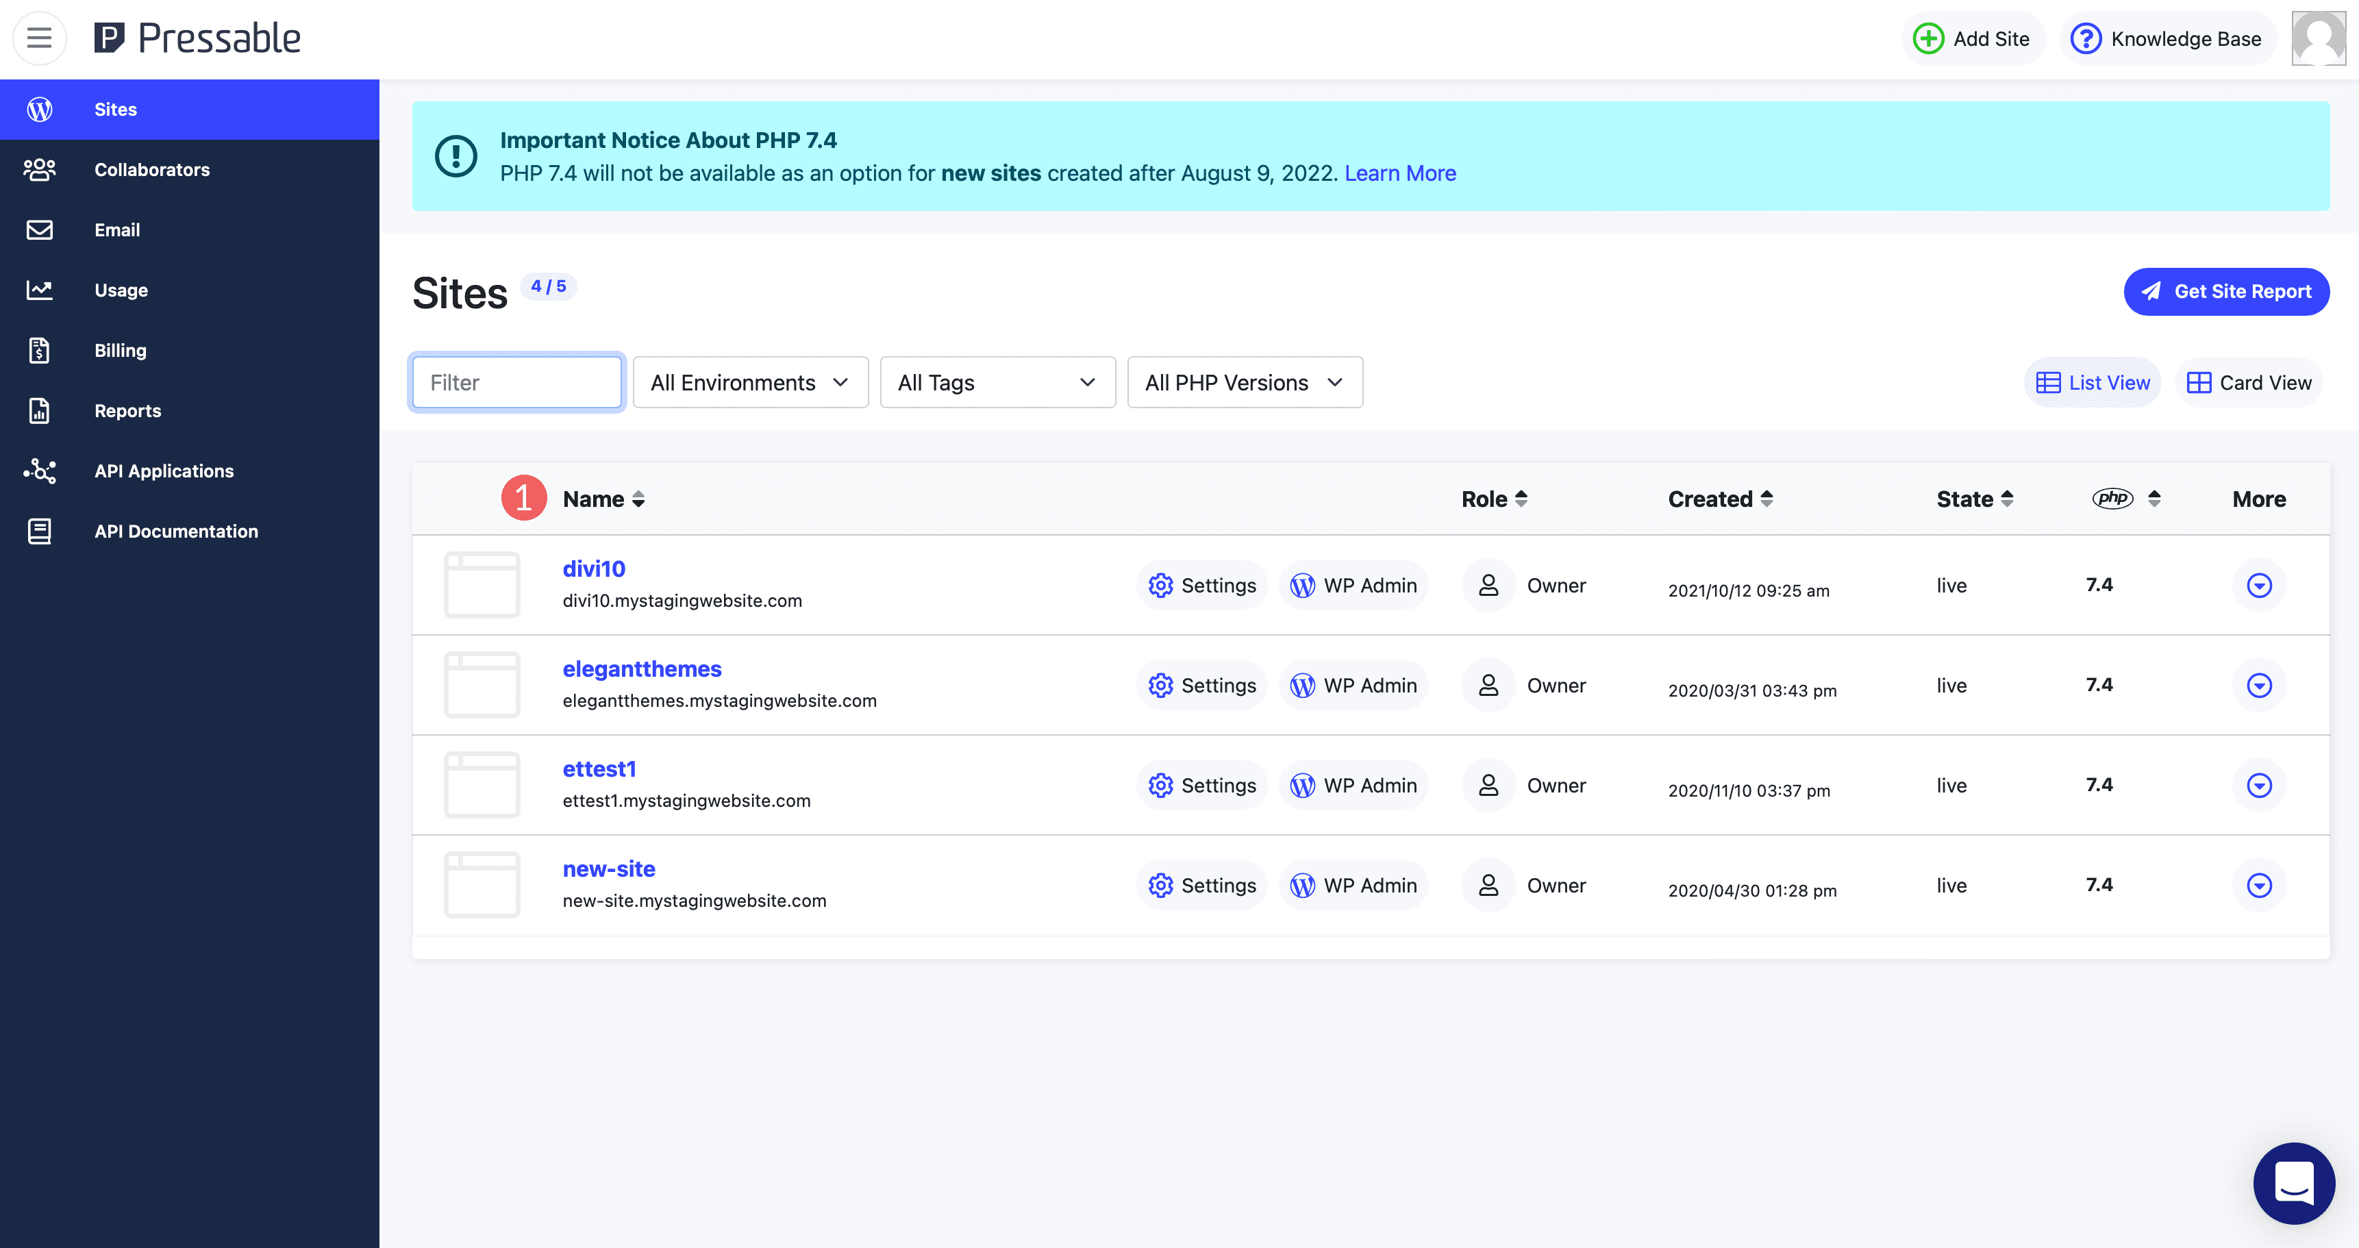The width and height of the screenshot is (2359, 1248).
Task: Expand the All PHP Versions dropdown
Action: tap(1242, 381)
